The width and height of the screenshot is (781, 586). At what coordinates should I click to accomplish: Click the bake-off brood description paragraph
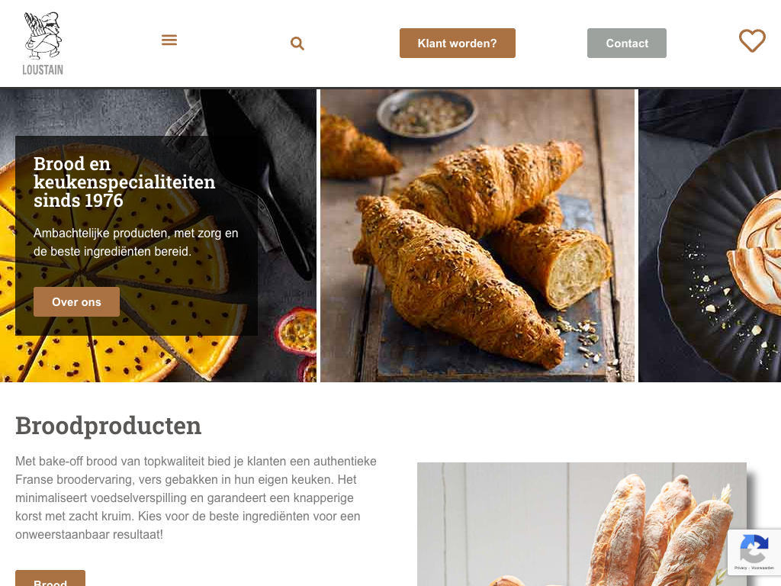pyautogui.click(x=196, y=497)
